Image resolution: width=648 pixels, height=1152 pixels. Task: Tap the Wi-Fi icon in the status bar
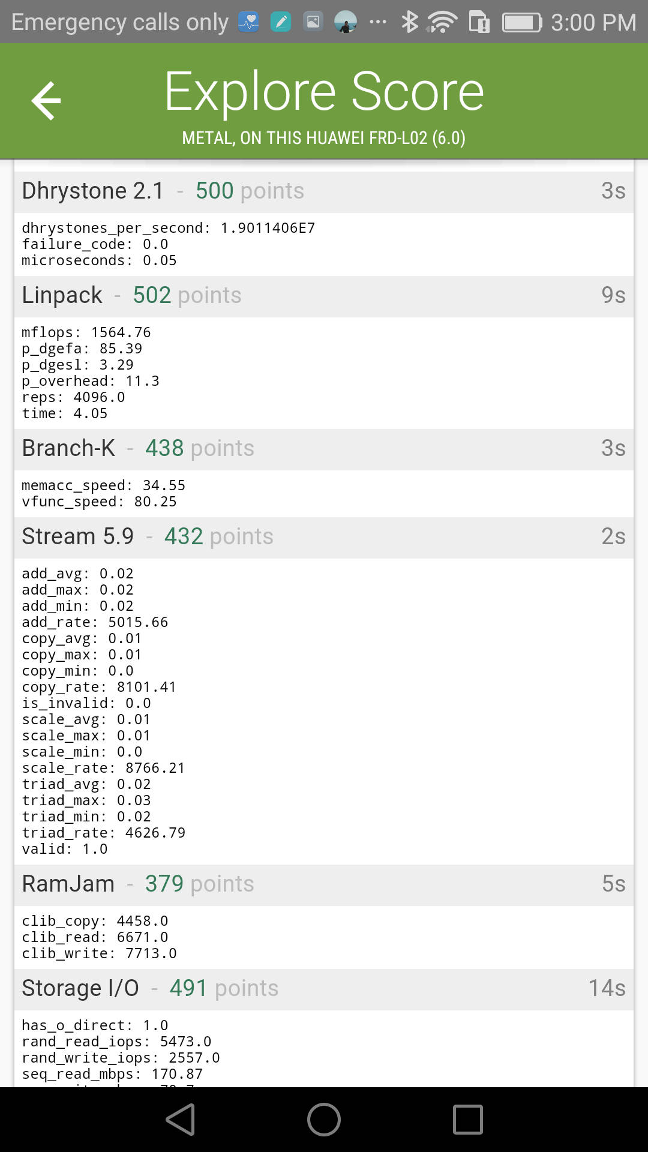coord(442,22)
